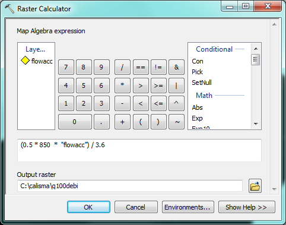This screenshot has width=286, height=225.
Task: Insert the boolean XOR (^) operator
Action: 176,103
